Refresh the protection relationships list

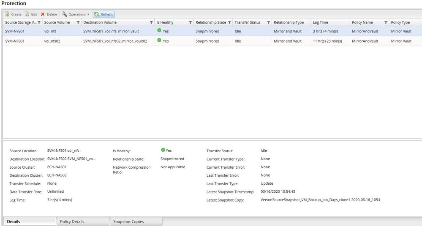[103, 14]
